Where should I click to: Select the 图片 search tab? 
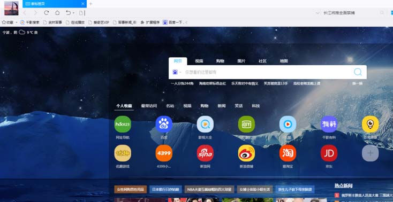coord(241,61)
